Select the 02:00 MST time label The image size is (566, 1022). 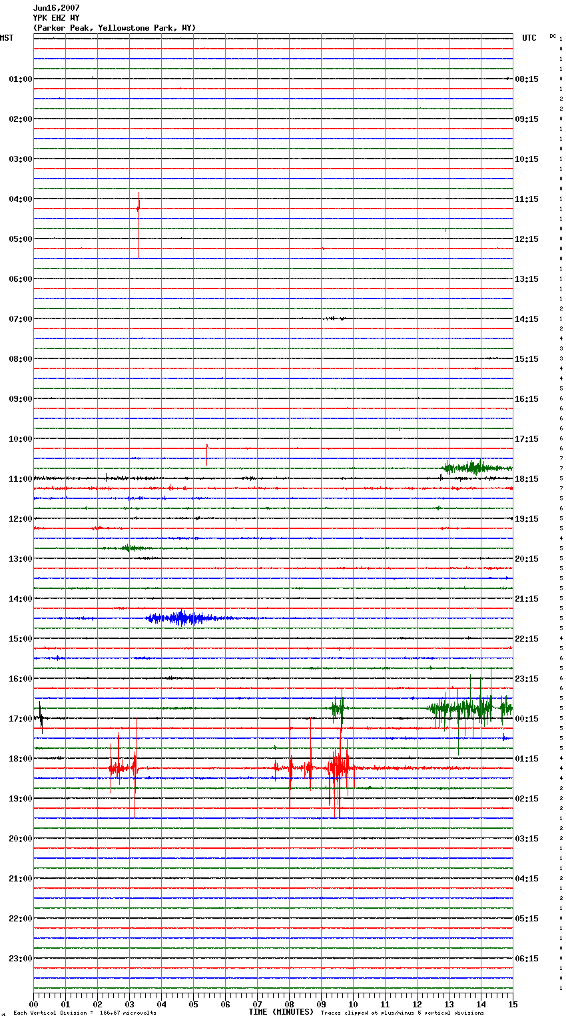click(x=21, y=119)
